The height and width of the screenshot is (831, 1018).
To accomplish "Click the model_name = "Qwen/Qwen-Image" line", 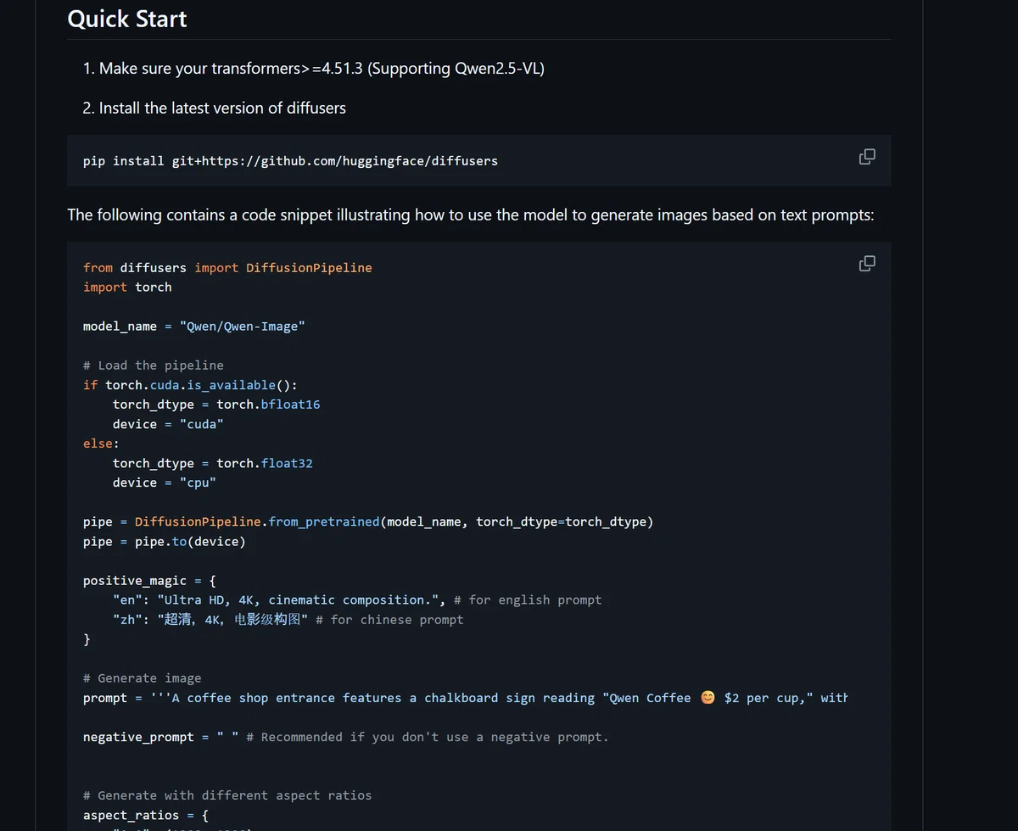I will [193, 326].
